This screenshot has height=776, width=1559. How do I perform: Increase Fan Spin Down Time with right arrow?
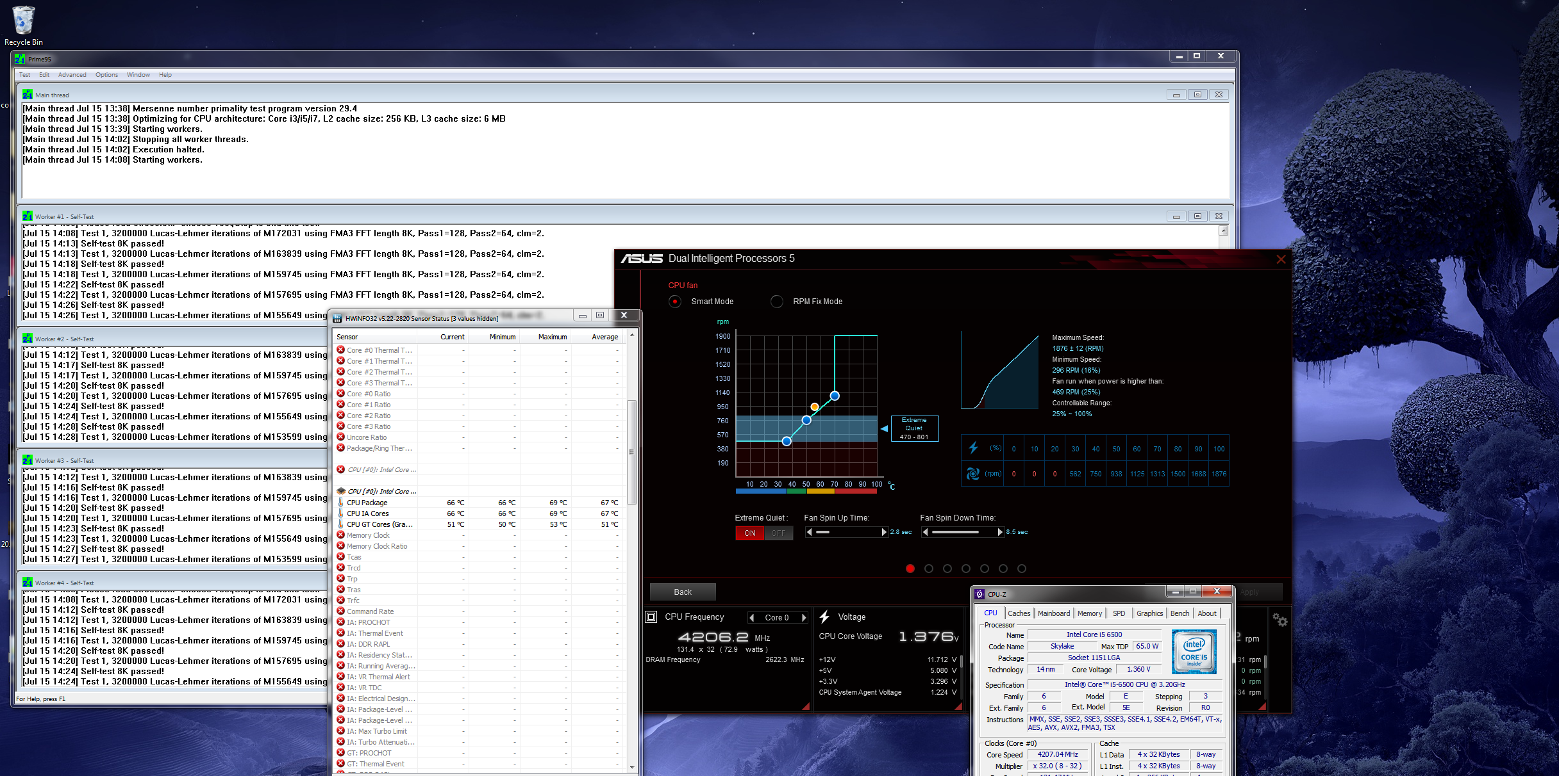(1000, 531)
